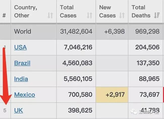
Task: Click the # column header
Action: 4,15
